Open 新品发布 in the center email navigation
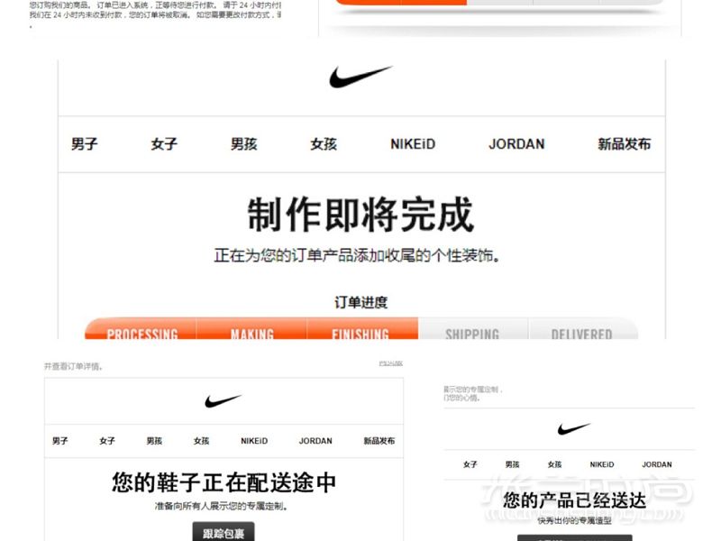The image size is (721, 541). [624, 144]
